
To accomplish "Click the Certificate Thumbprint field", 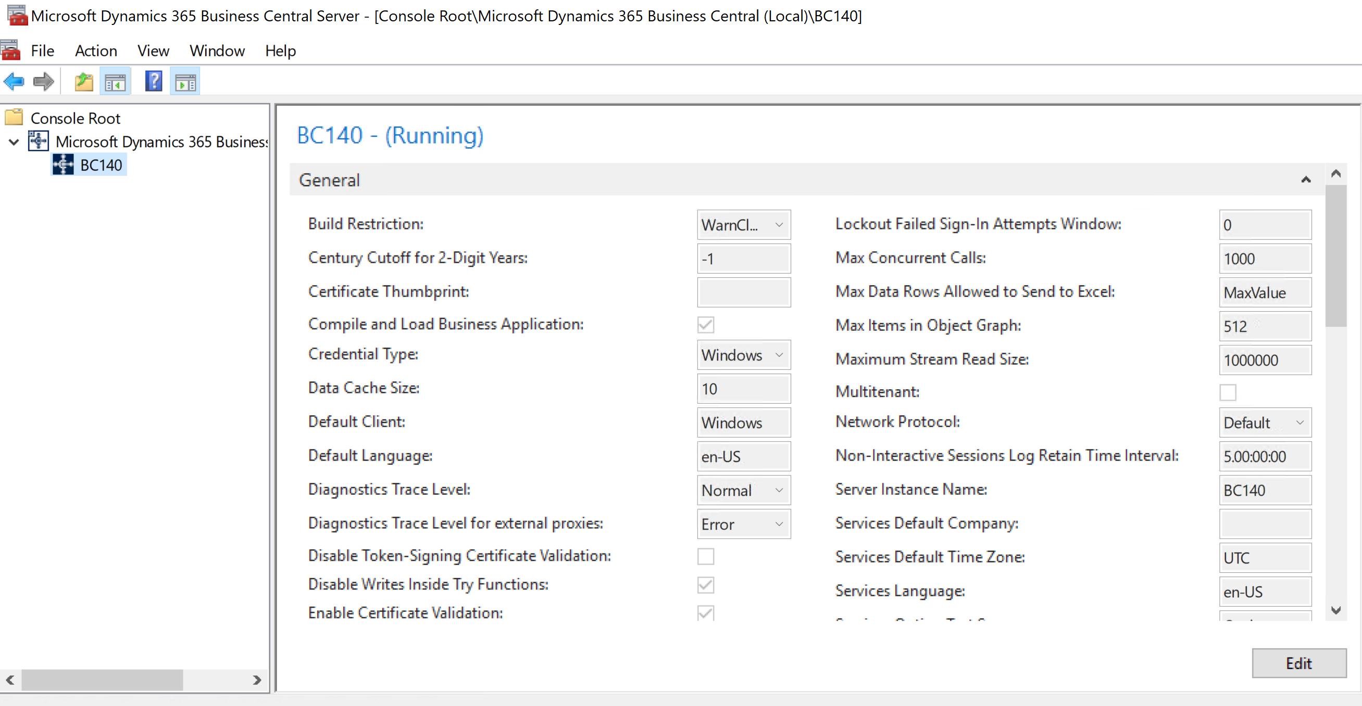I will (744, 292).
